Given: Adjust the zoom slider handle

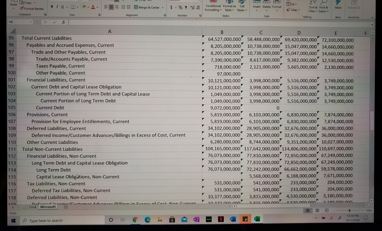Looking at the screenshot, I should [350, 210].
